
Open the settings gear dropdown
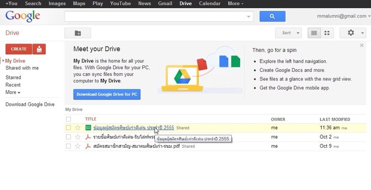point(352,33)
